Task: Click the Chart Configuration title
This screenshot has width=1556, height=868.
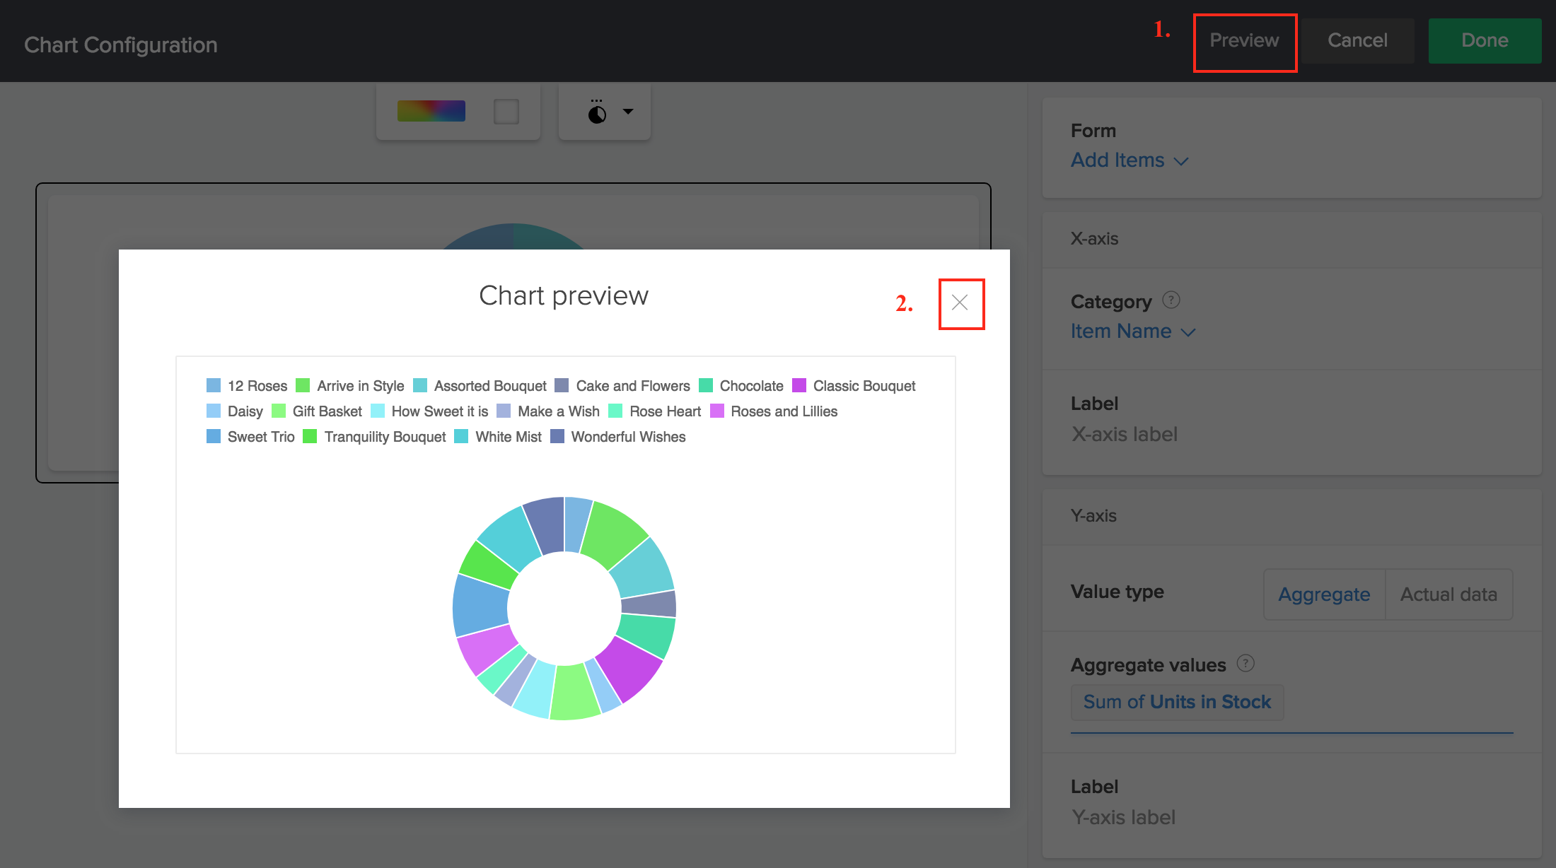Action: [120, 44]
